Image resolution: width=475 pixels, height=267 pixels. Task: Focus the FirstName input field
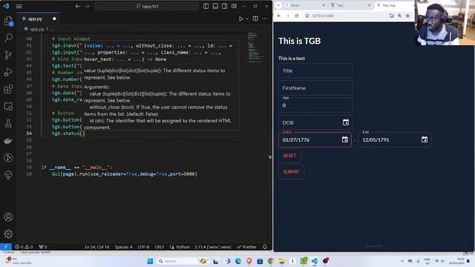[x=315, y=88]
